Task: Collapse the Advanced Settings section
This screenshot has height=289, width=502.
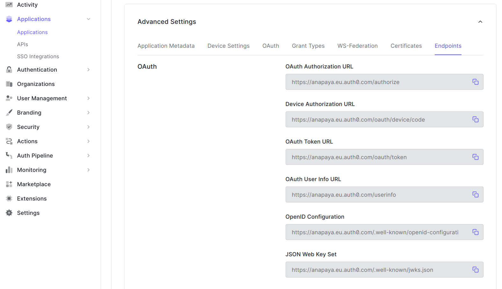Action: (x=480, y=22)
